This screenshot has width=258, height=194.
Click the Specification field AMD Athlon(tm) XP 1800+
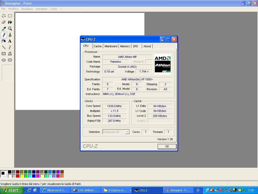tap(137, 79)
